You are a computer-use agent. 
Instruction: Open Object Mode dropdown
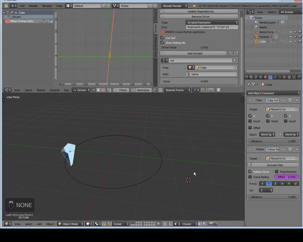[70, 224]
